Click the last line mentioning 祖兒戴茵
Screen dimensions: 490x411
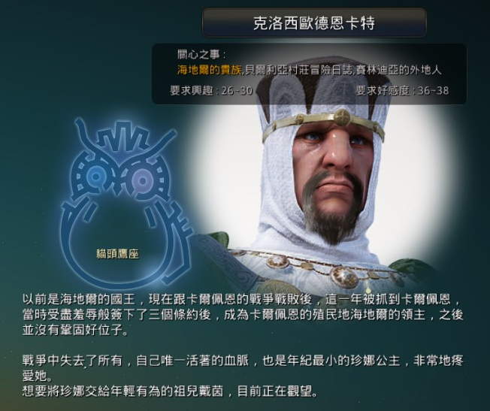point(170,391)
